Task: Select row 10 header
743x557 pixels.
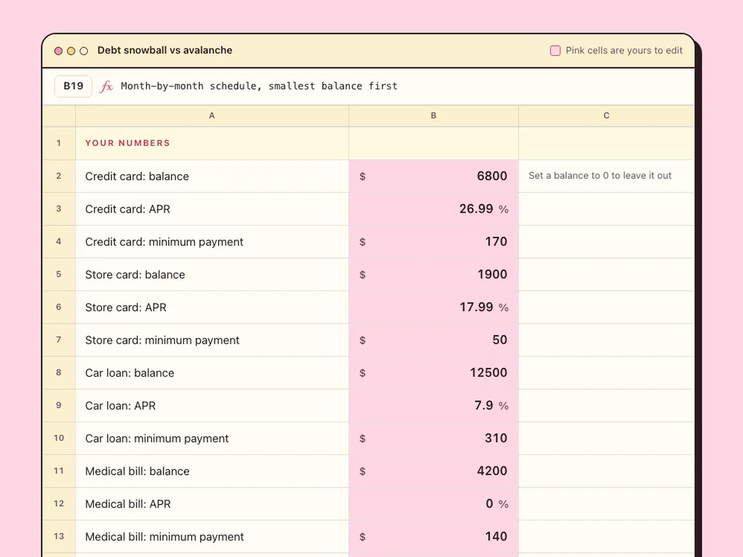Action: click(59, 438)
